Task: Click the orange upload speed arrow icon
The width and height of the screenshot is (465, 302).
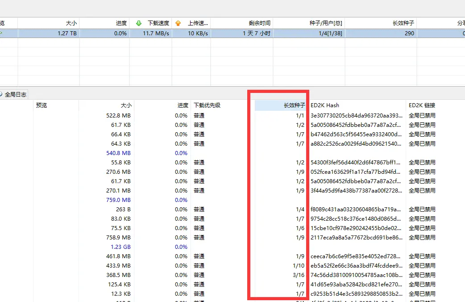Action: (x=179, y=23)
